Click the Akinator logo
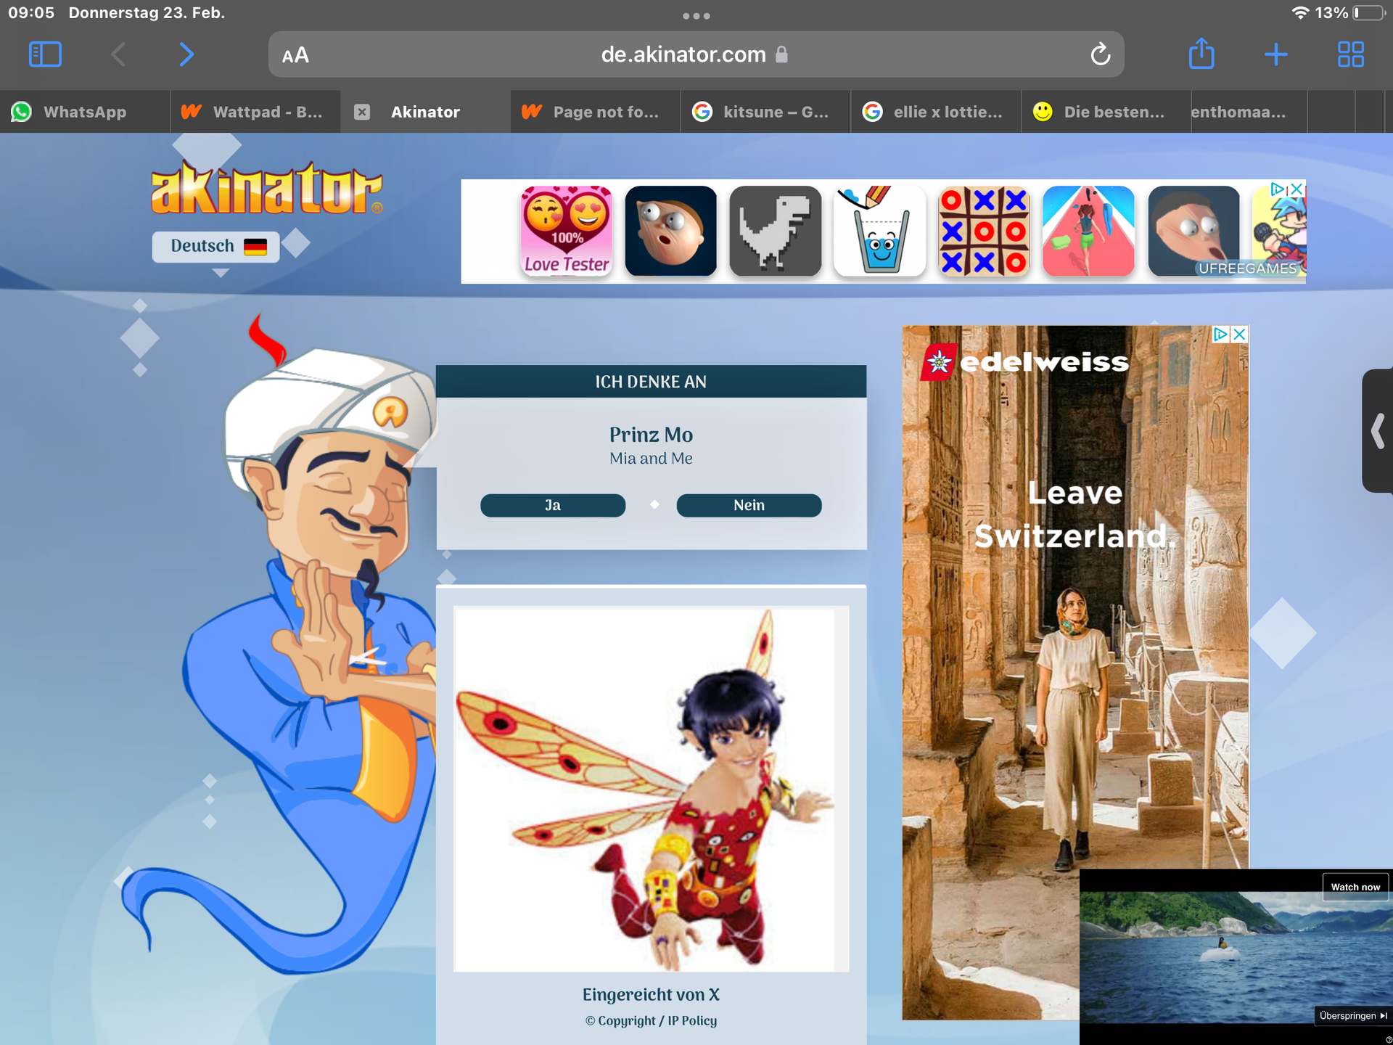 click(266, 188)
